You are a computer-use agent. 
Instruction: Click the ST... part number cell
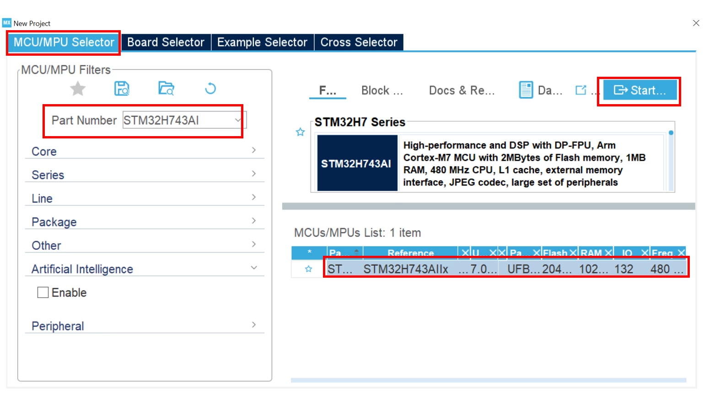pyautogui.click(x=340, y=269)
